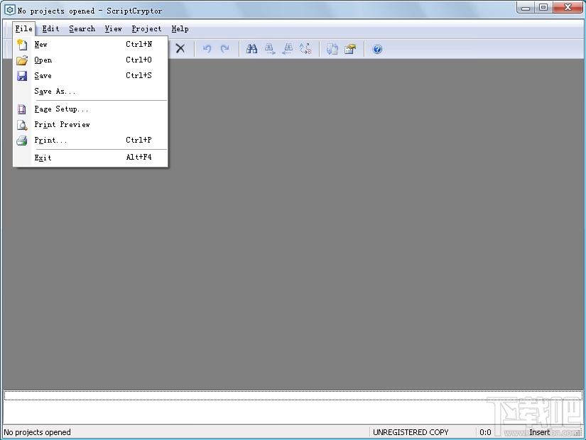
Task: Click the printer icon in File menu
Action: pyautogui.click(x=22, y=141)
